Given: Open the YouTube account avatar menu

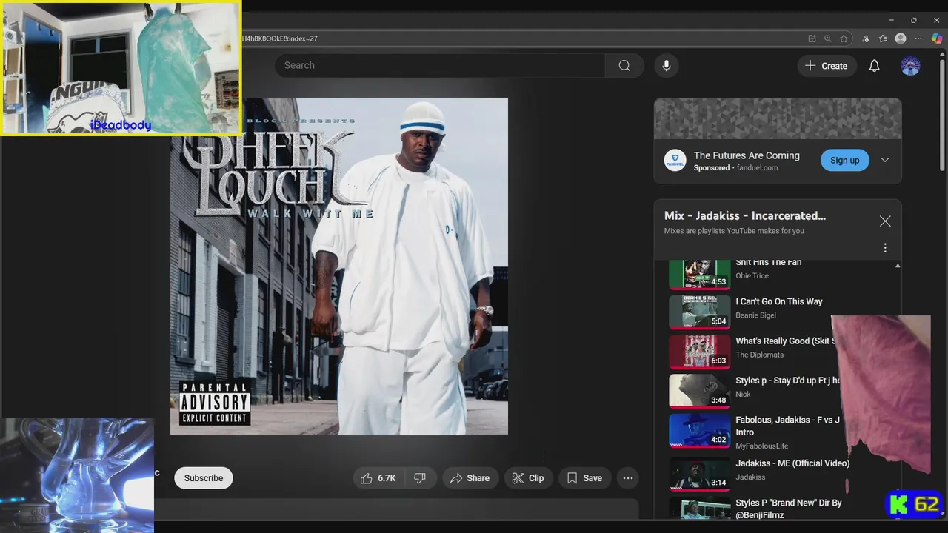Looking at the screenshot, I should [910, 66].
